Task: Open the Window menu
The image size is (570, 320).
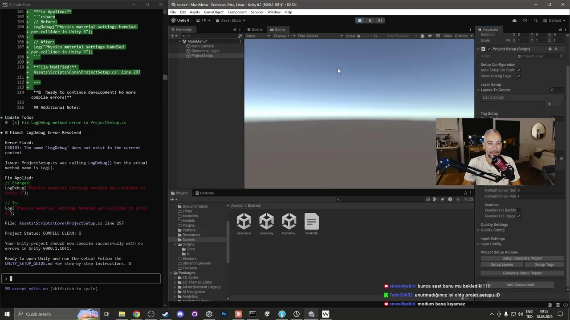Action: click(x=274, y=12)
